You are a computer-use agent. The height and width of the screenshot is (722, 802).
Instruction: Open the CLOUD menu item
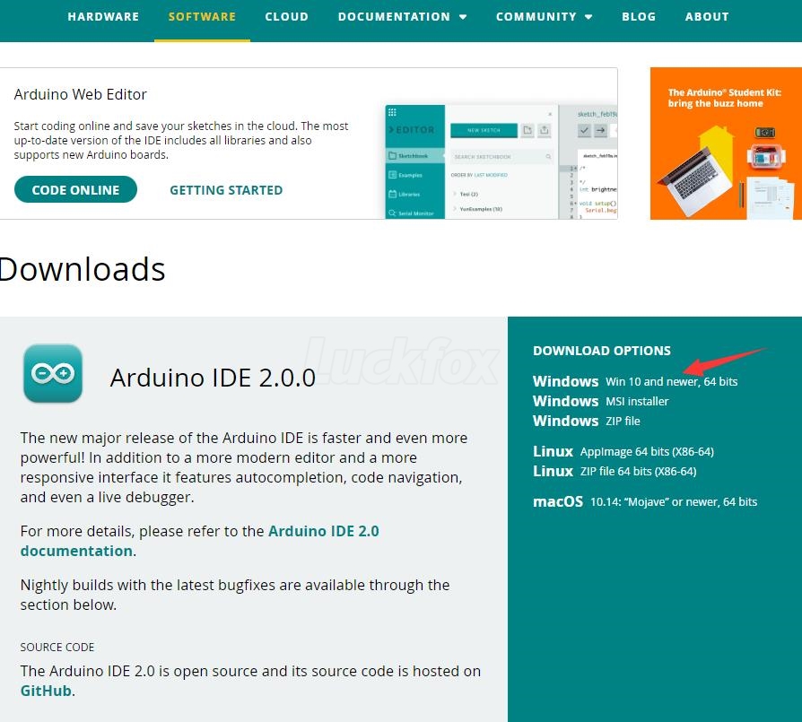point(286,16)
